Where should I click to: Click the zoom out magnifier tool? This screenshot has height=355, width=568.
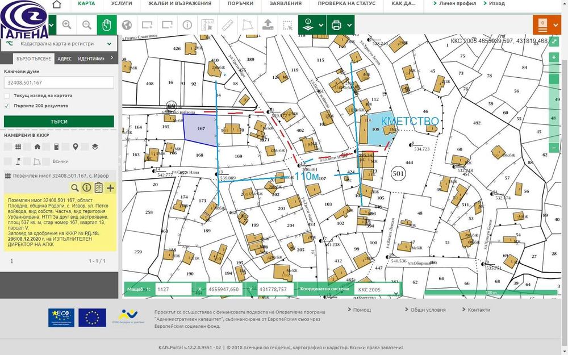[86, 25]
